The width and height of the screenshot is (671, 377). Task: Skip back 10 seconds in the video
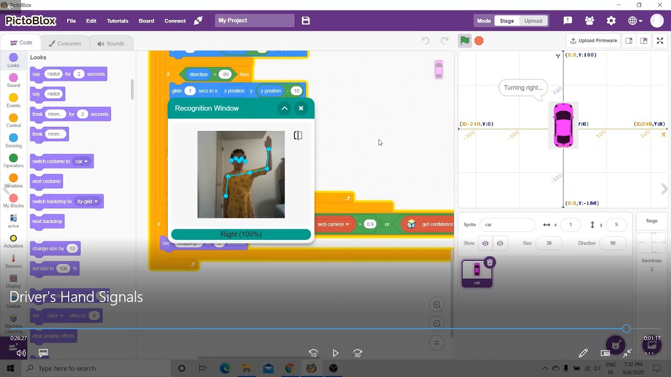pyautogui.click(x=313, y=353)
